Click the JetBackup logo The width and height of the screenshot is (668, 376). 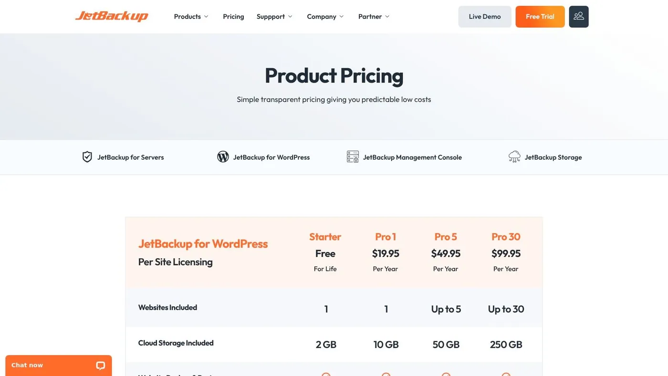point(112,16)
